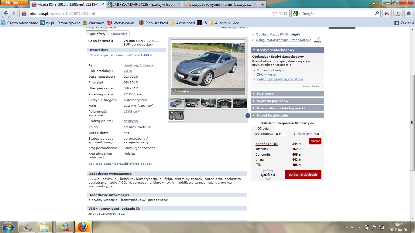The width and height of the screenshot is (415, 233).
Task: Click the porównaj dokładnie button
Action: tap(303, 174)
